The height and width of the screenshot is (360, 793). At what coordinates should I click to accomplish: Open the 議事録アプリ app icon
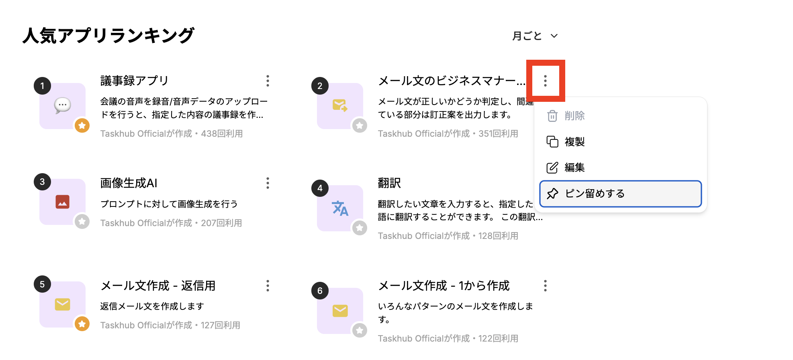coord(62,106)
